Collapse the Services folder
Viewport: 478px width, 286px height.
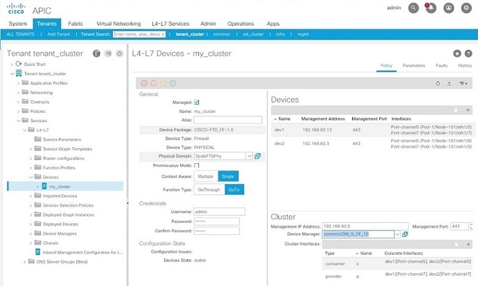pos(18,121)
